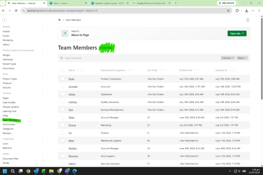
Task: Check the Olivia row checkbox
Action: click(x=62, y=117)
